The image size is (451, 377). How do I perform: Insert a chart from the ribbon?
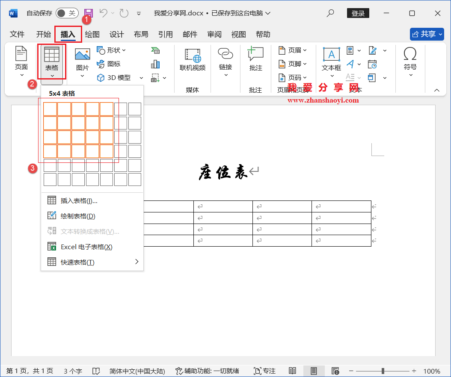click(155, 64)
